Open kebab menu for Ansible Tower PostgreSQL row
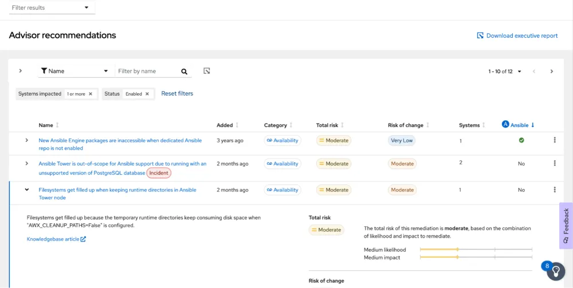573x288 pixels. coord(554,164)
